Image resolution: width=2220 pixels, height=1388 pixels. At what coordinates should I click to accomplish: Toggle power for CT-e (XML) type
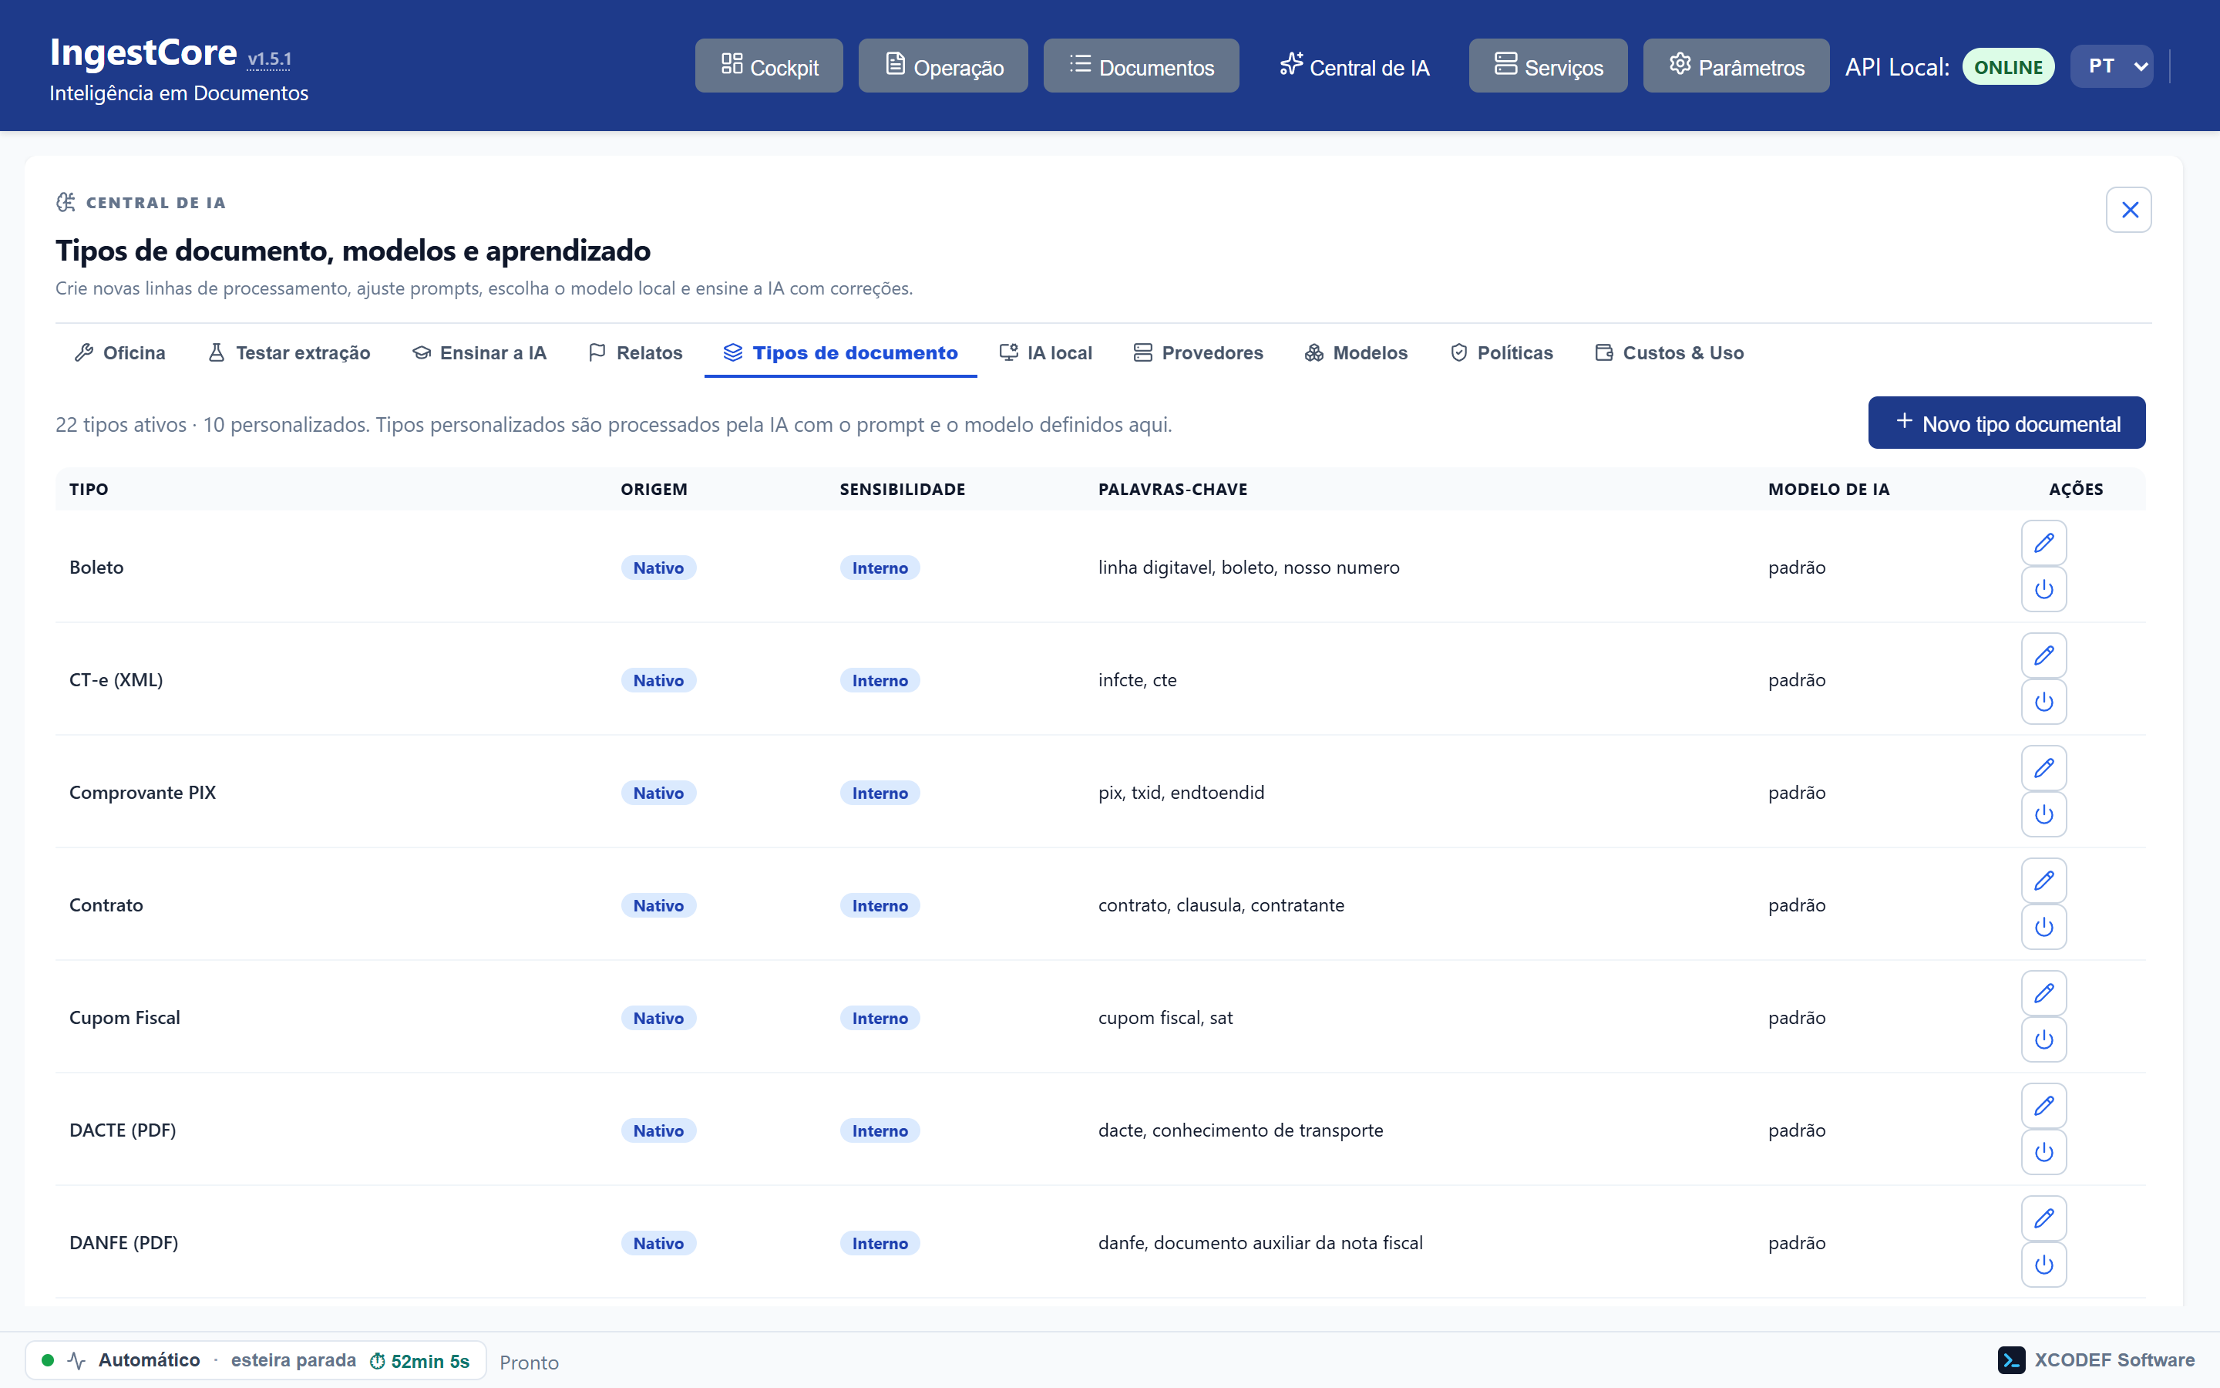click(x=2043, y=702)
